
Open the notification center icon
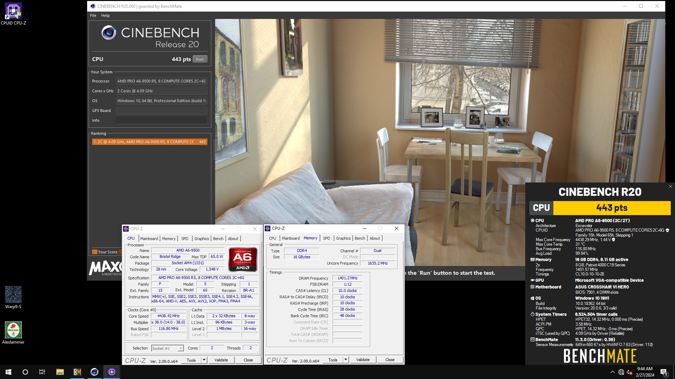tap(664, 372)
